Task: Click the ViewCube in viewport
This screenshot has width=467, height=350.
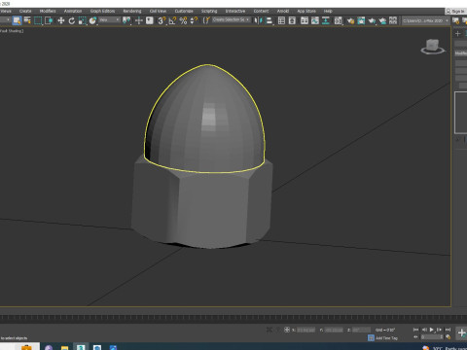Action: tap(433, 46)
